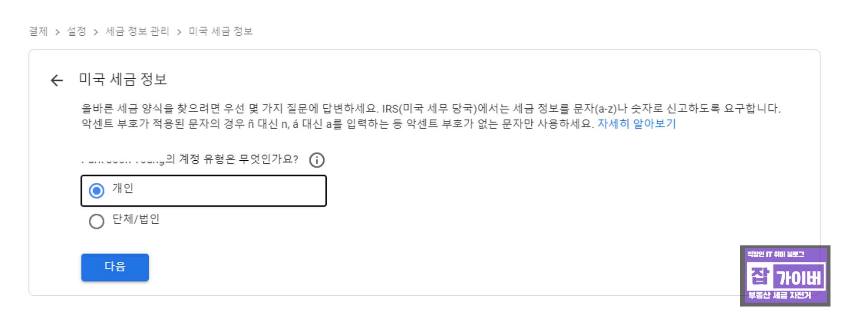Go to 세금 정보 관리 breadcrumb link
The height and width of the screenshot is (321, 845).
pos(136,32)
